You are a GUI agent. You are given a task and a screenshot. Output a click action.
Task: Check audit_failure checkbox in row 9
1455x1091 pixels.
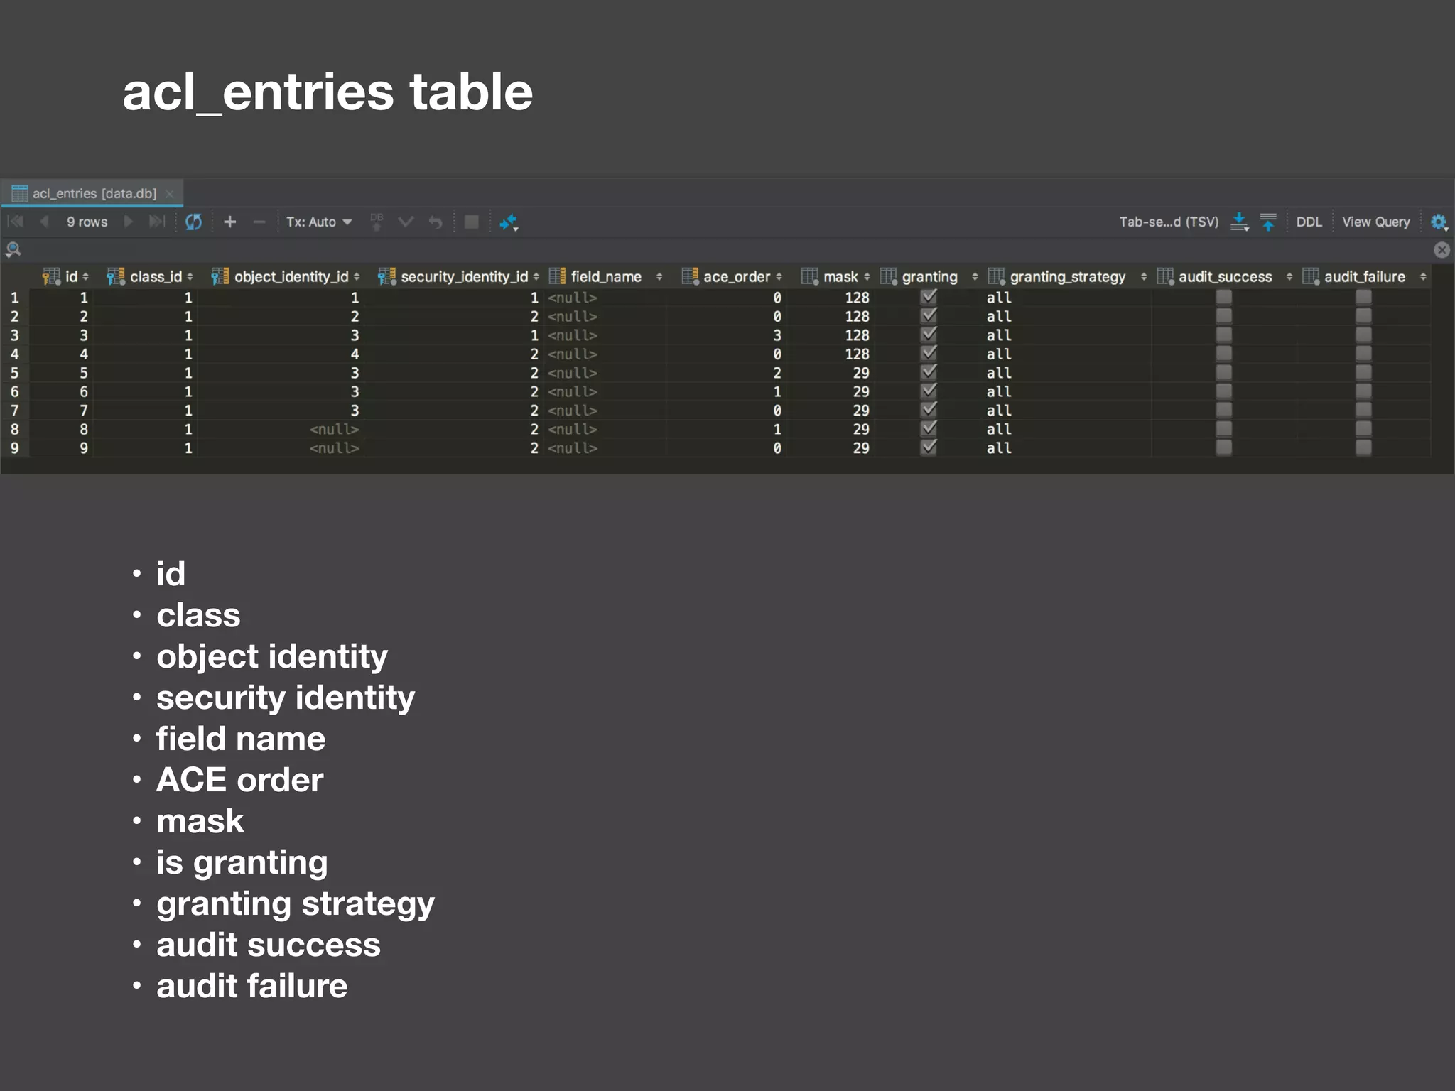click(x=1363, y=447)
